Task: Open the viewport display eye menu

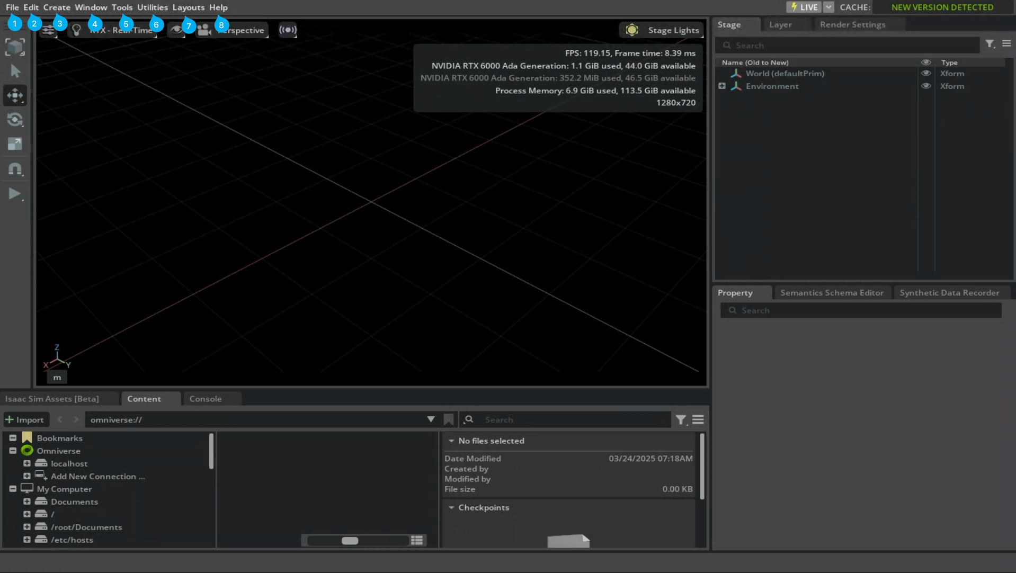Action: point(176,30)
